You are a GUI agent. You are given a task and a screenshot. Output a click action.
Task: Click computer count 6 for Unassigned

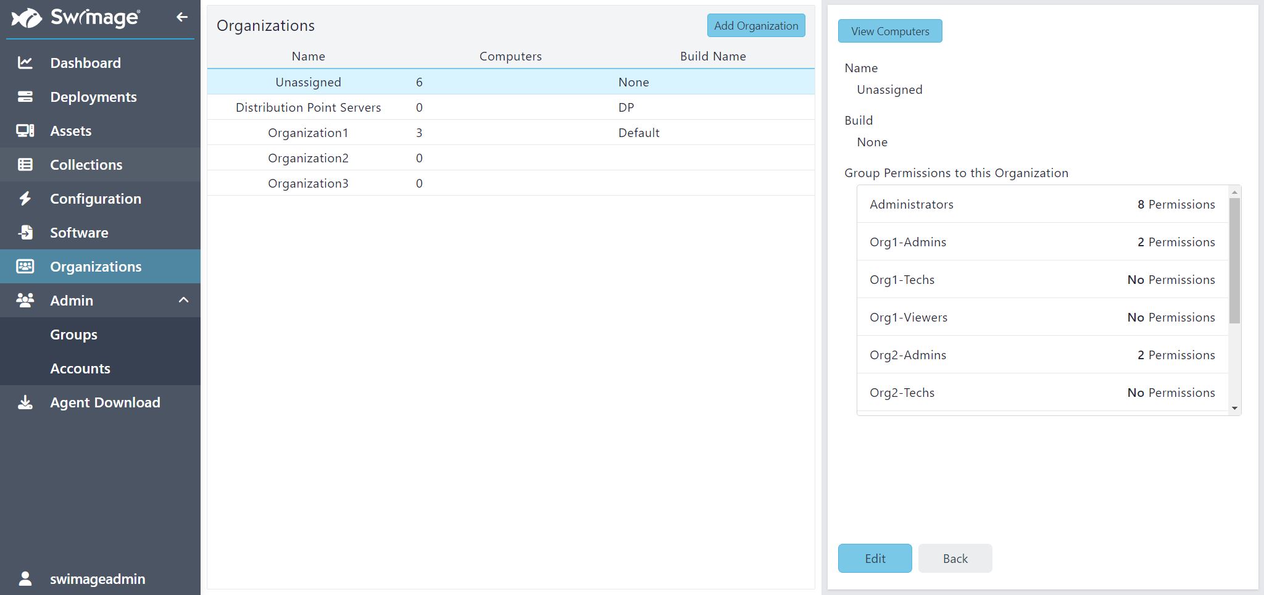pos(419,82)
